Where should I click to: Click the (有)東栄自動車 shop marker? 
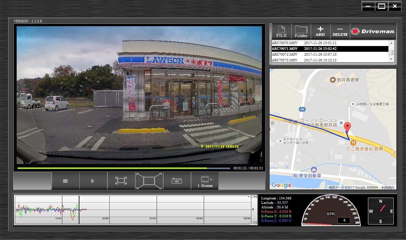point(314,169)
